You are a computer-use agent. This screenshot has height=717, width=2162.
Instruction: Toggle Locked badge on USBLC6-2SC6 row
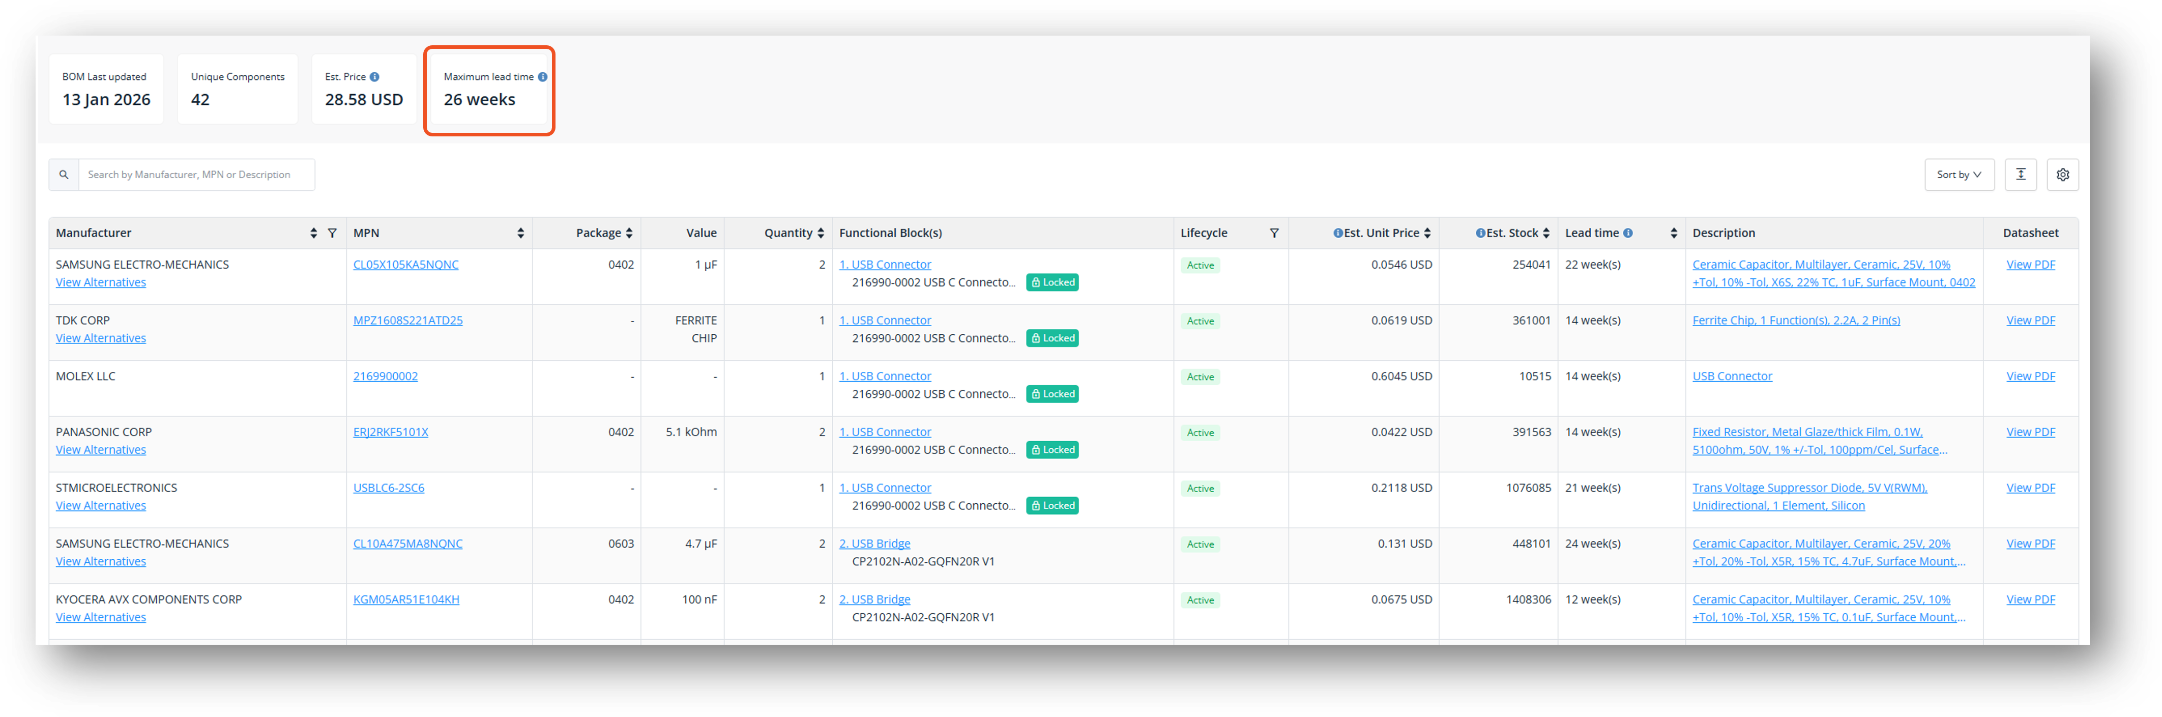tap(1053, 505)
